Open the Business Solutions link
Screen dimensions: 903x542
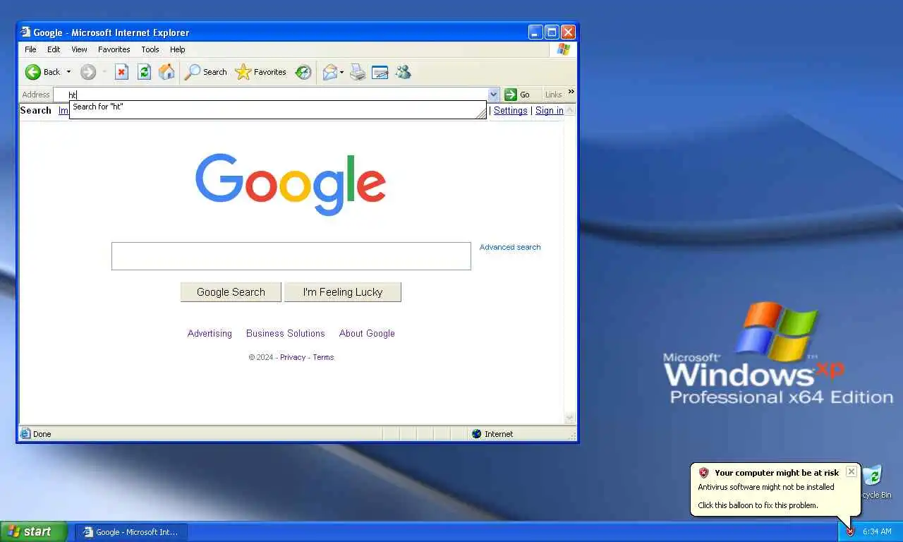(286, 333)
